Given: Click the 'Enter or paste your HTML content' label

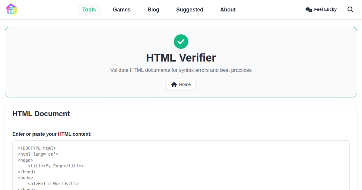Looking at the screenshot, I should pos(52,134).
